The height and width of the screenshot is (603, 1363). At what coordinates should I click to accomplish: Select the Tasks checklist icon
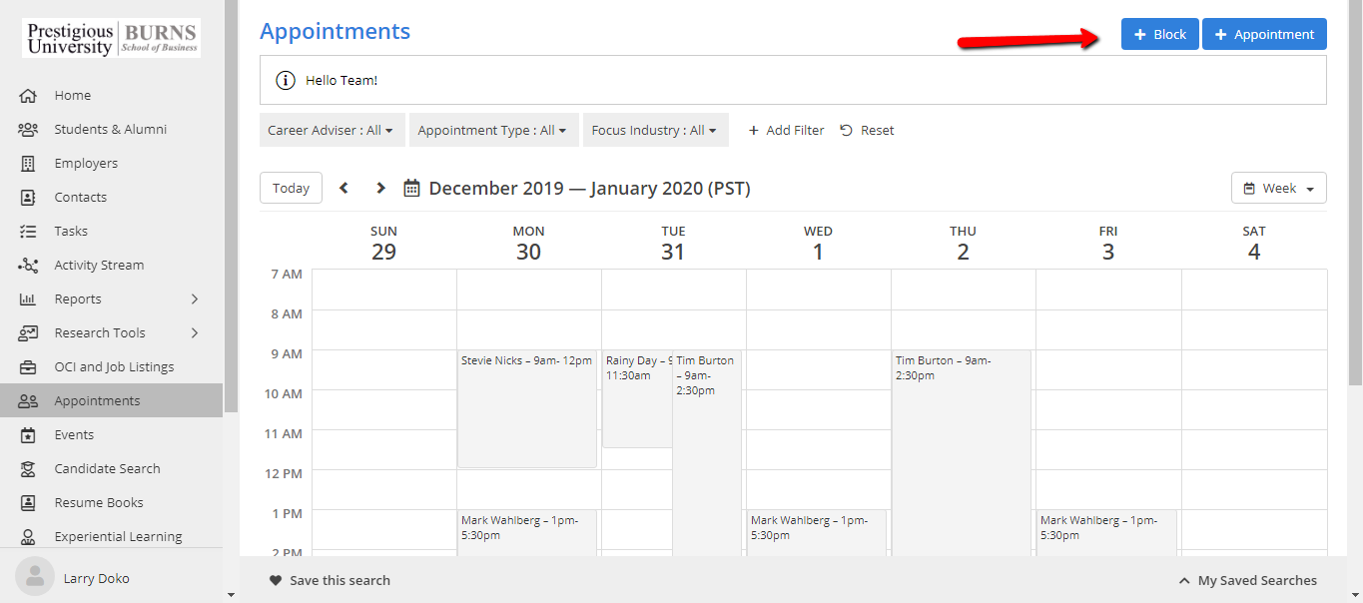tap(28, 232)
